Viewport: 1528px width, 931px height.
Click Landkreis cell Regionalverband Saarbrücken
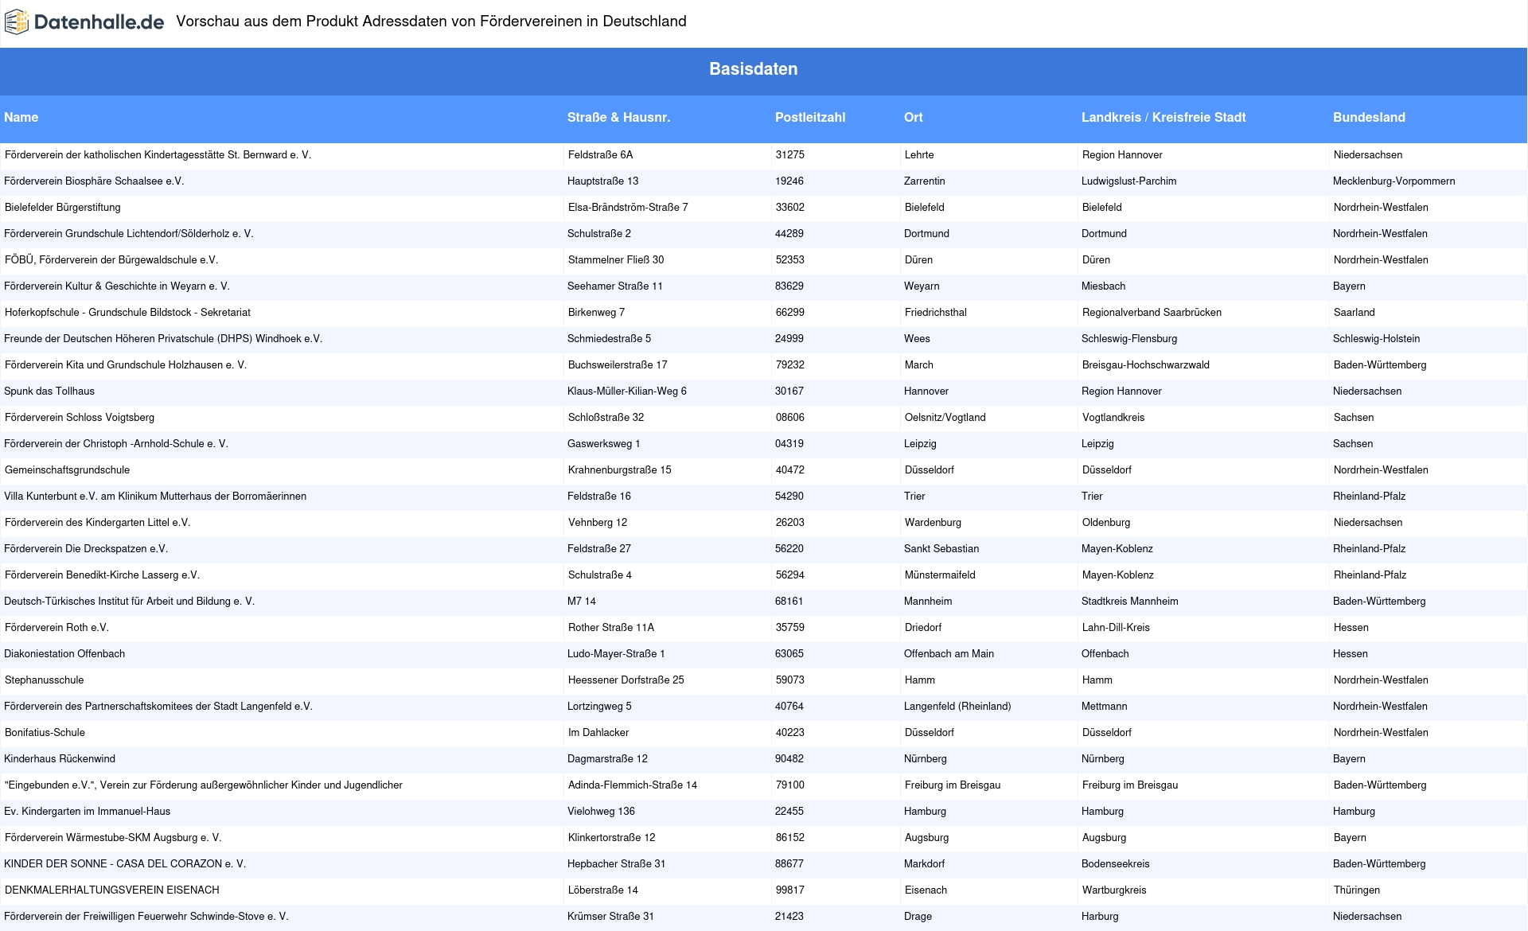pyautogui.click(x=1152, y=313)
